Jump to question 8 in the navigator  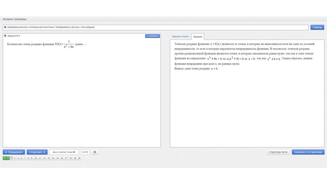tap(28, 158)
